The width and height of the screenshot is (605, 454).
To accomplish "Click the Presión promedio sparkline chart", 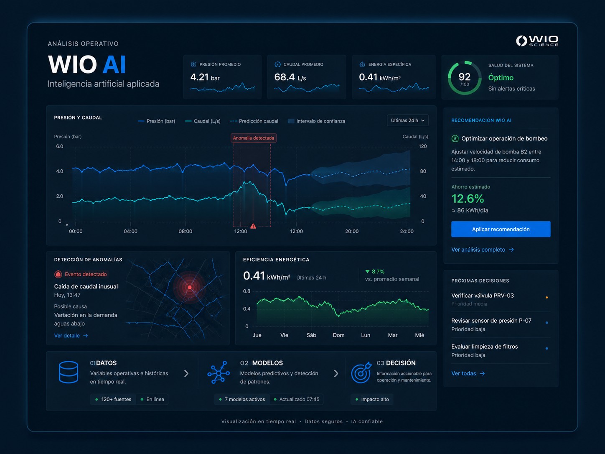I will tap(222, 88).
